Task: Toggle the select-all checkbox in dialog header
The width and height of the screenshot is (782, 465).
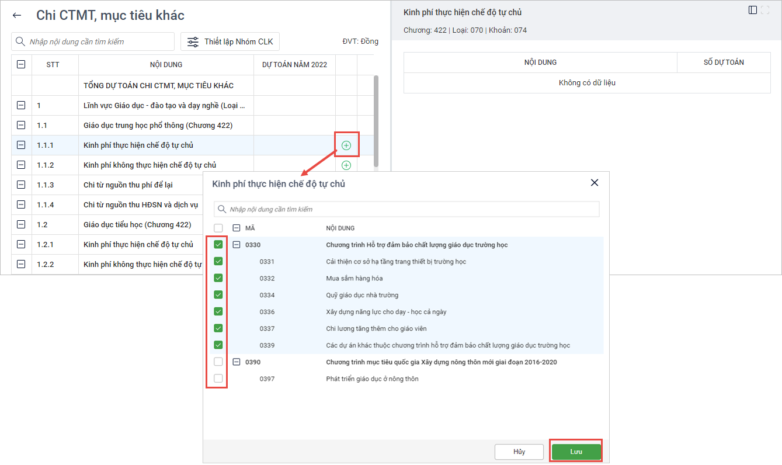Action: point(218,228)
